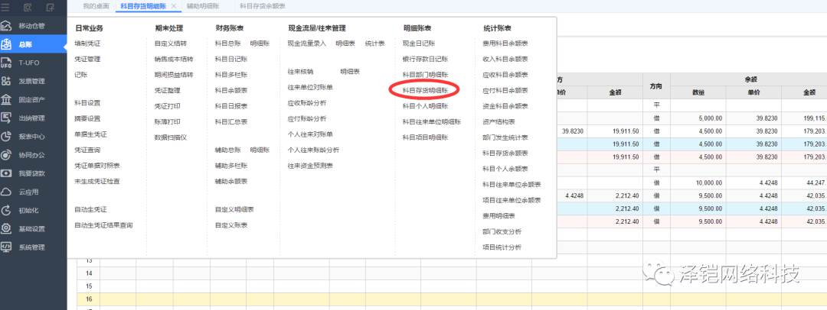Select the 总账 general ledger sidebar icon
Screen dimensions: 827x310
click(x=7, y=44)
